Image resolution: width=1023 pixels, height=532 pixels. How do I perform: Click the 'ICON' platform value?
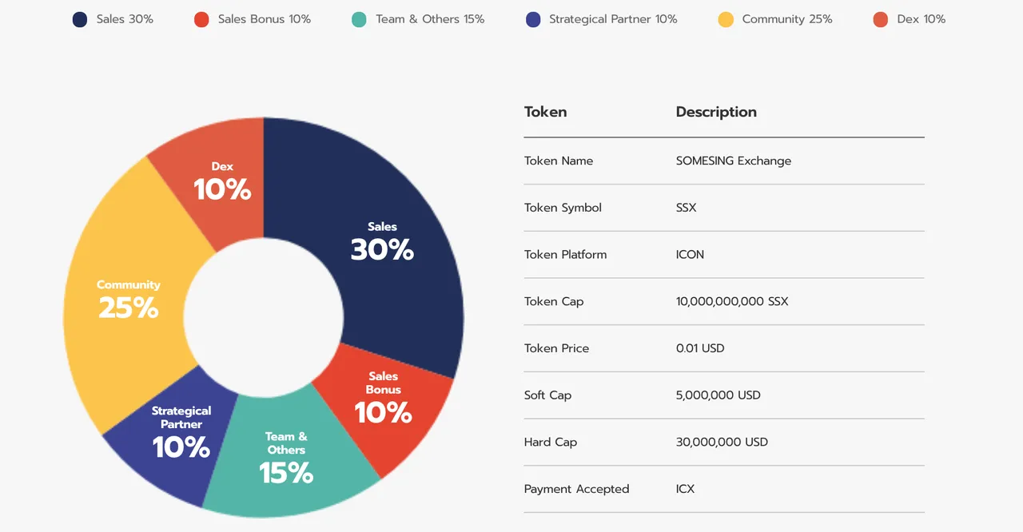690,255
